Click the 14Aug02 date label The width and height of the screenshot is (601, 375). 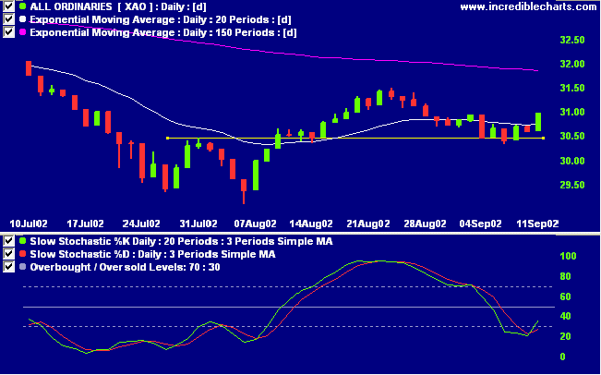click(311, 224)
